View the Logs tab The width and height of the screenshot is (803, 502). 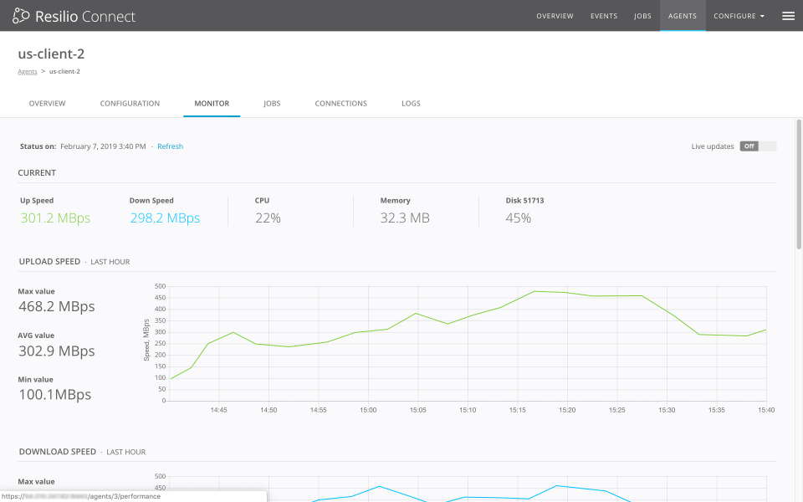point(411,103)
